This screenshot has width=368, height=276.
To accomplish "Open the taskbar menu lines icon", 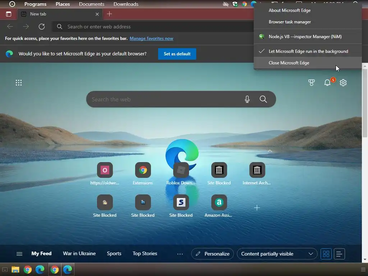I will tap(363, 270).
